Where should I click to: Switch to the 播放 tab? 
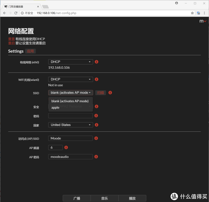click(132, 198)
